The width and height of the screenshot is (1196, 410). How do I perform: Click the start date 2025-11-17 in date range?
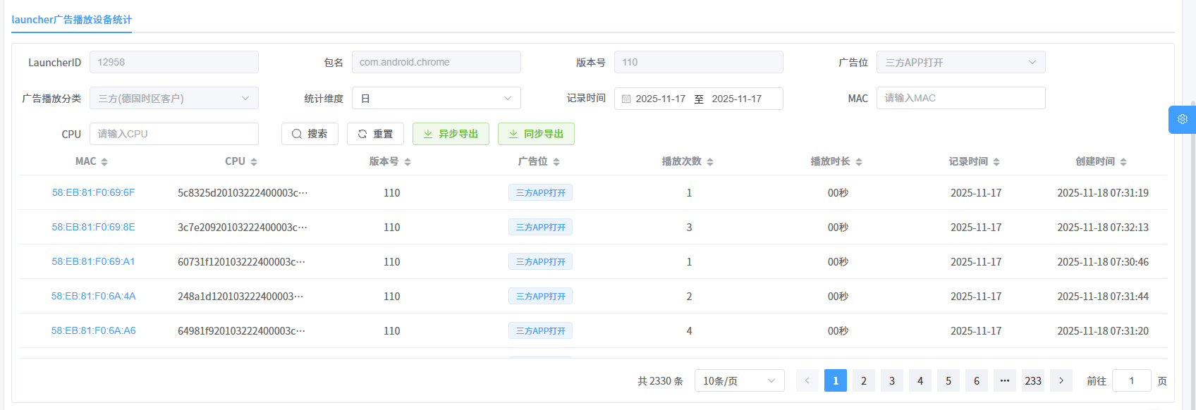[x=661, y=99]
